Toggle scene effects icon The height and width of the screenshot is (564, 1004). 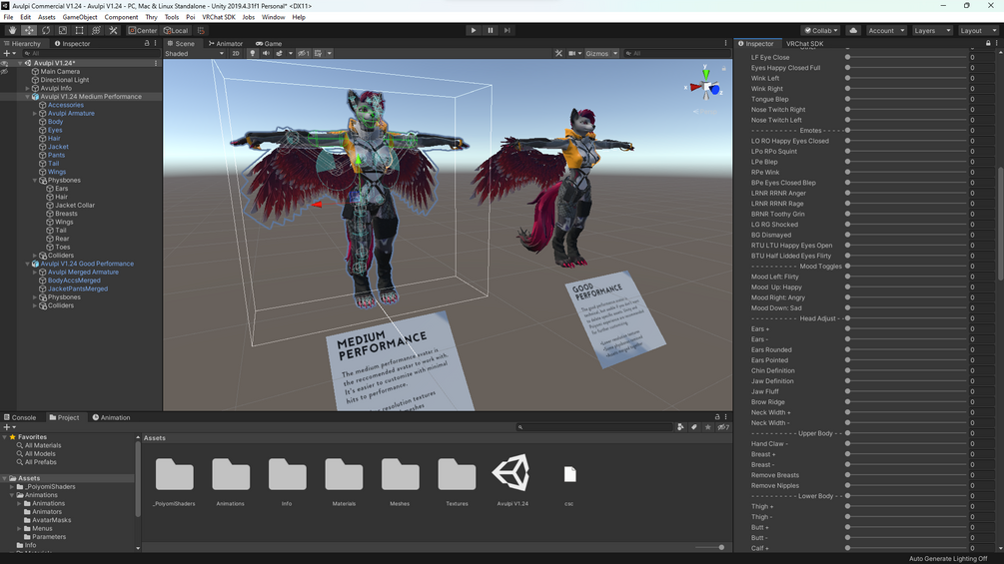coord(279,53)
